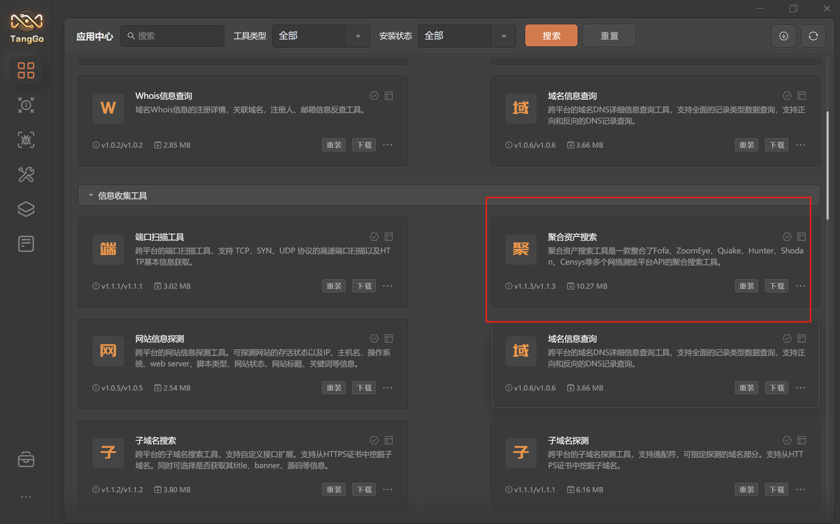Click 下载 on Whois信息查询 card
The width and height of the screenshot is (840, 524).
(x=364, y=145)
